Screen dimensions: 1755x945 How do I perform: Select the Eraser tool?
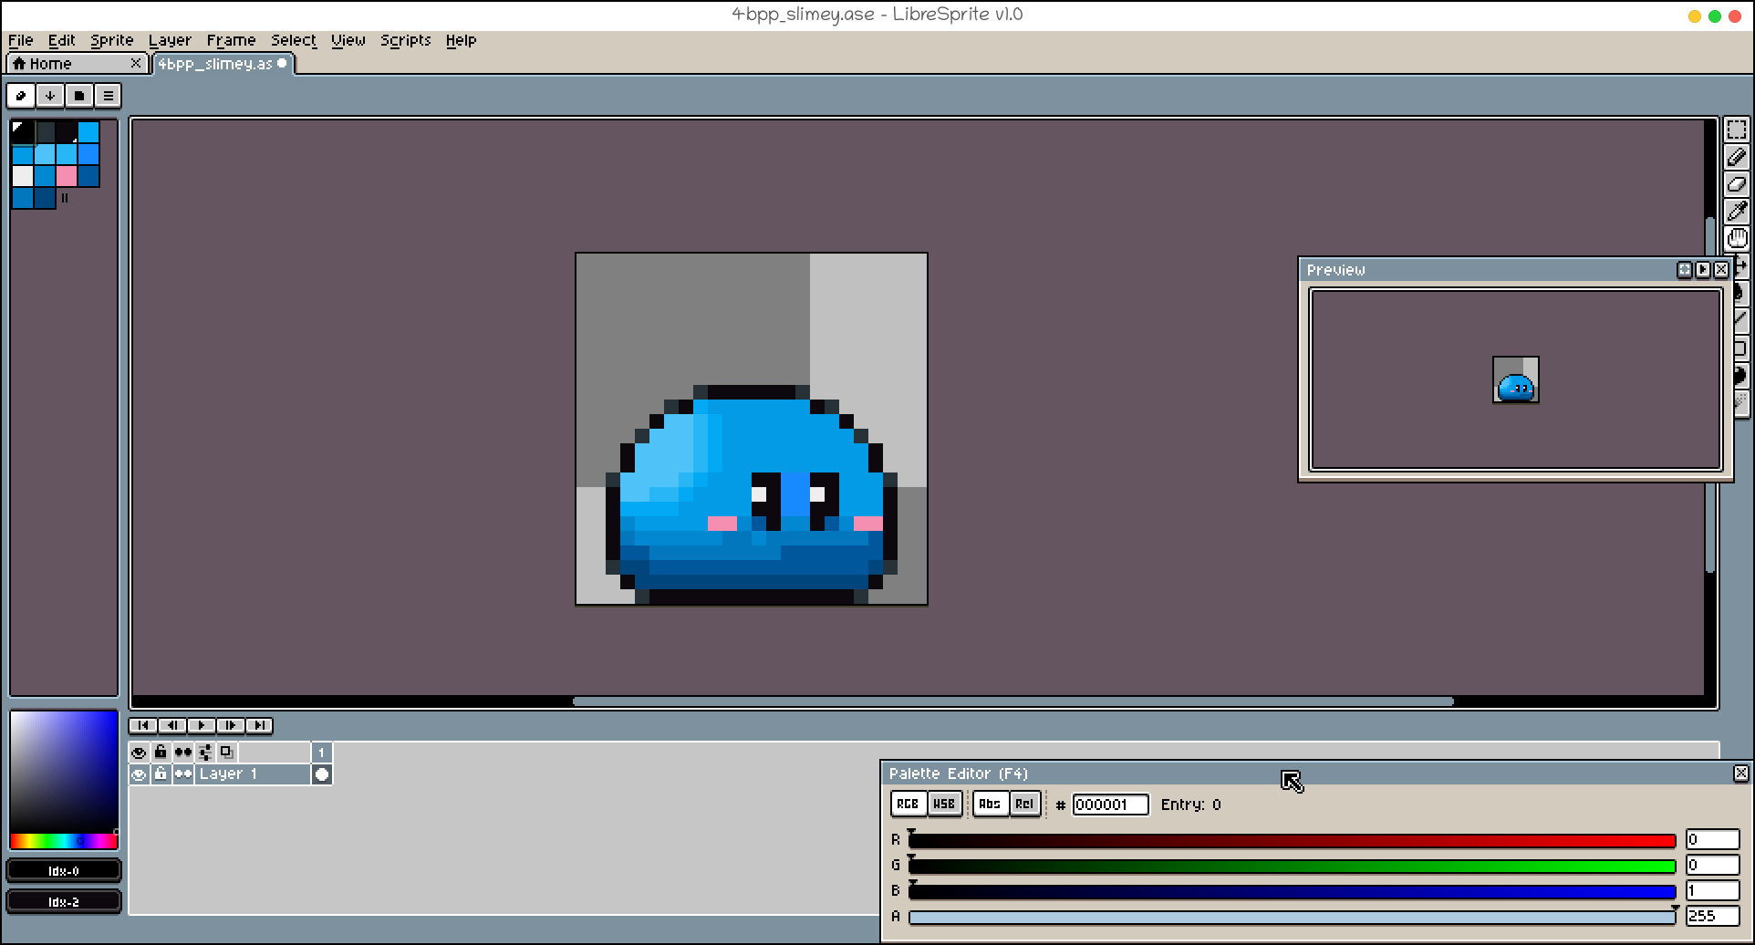tap(1737, 184)
